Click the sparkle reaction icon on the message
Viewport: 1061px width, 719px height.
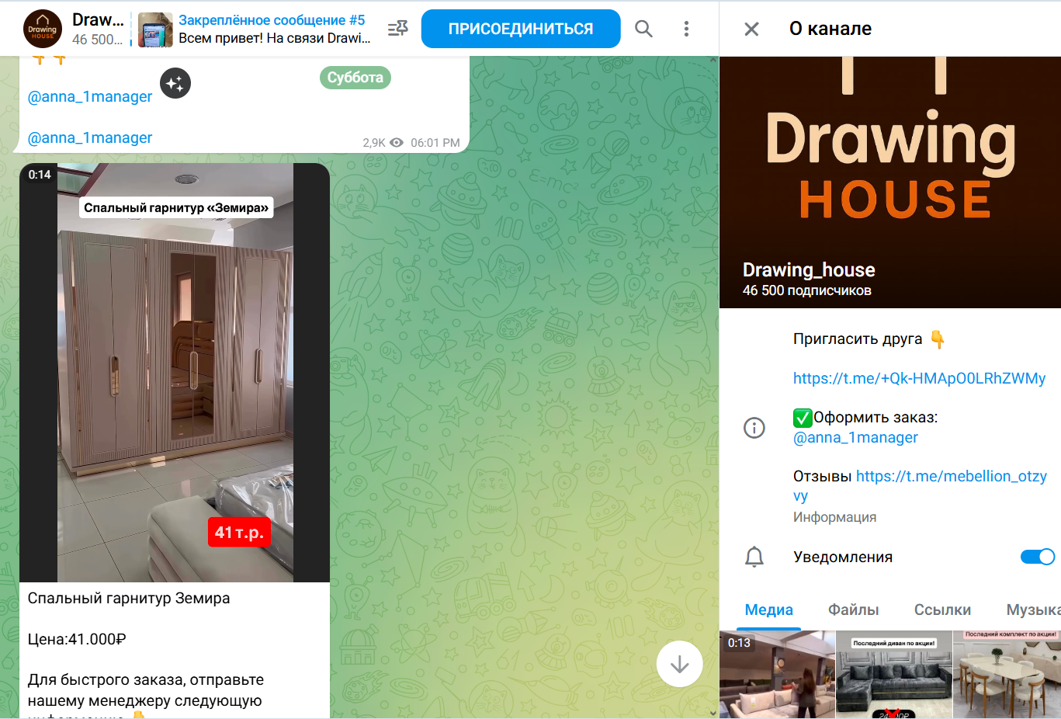pos(175,83)
